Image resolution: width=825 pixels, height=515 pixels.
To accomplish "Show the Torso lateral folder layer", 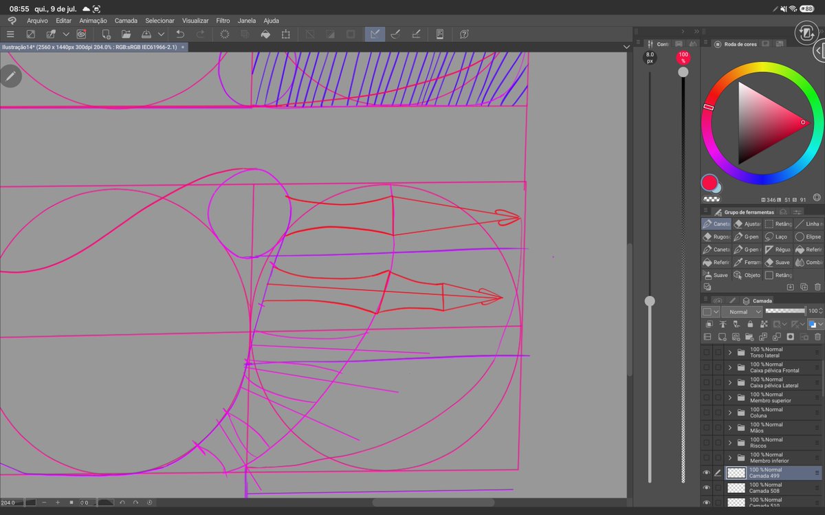I will pyautogui.click(x=706, y=352).
